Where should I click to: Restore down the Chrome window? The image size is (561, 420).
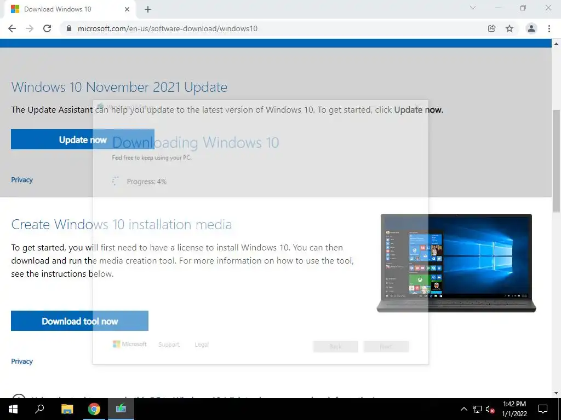click(x=523, y=8)
